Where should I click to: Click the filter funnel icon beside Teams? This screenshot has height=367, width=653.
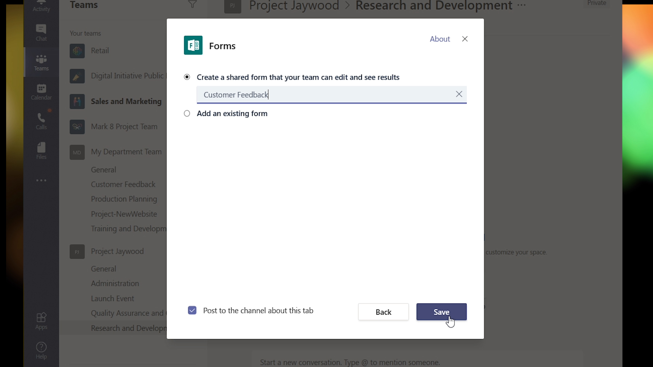tap(192, 4)
